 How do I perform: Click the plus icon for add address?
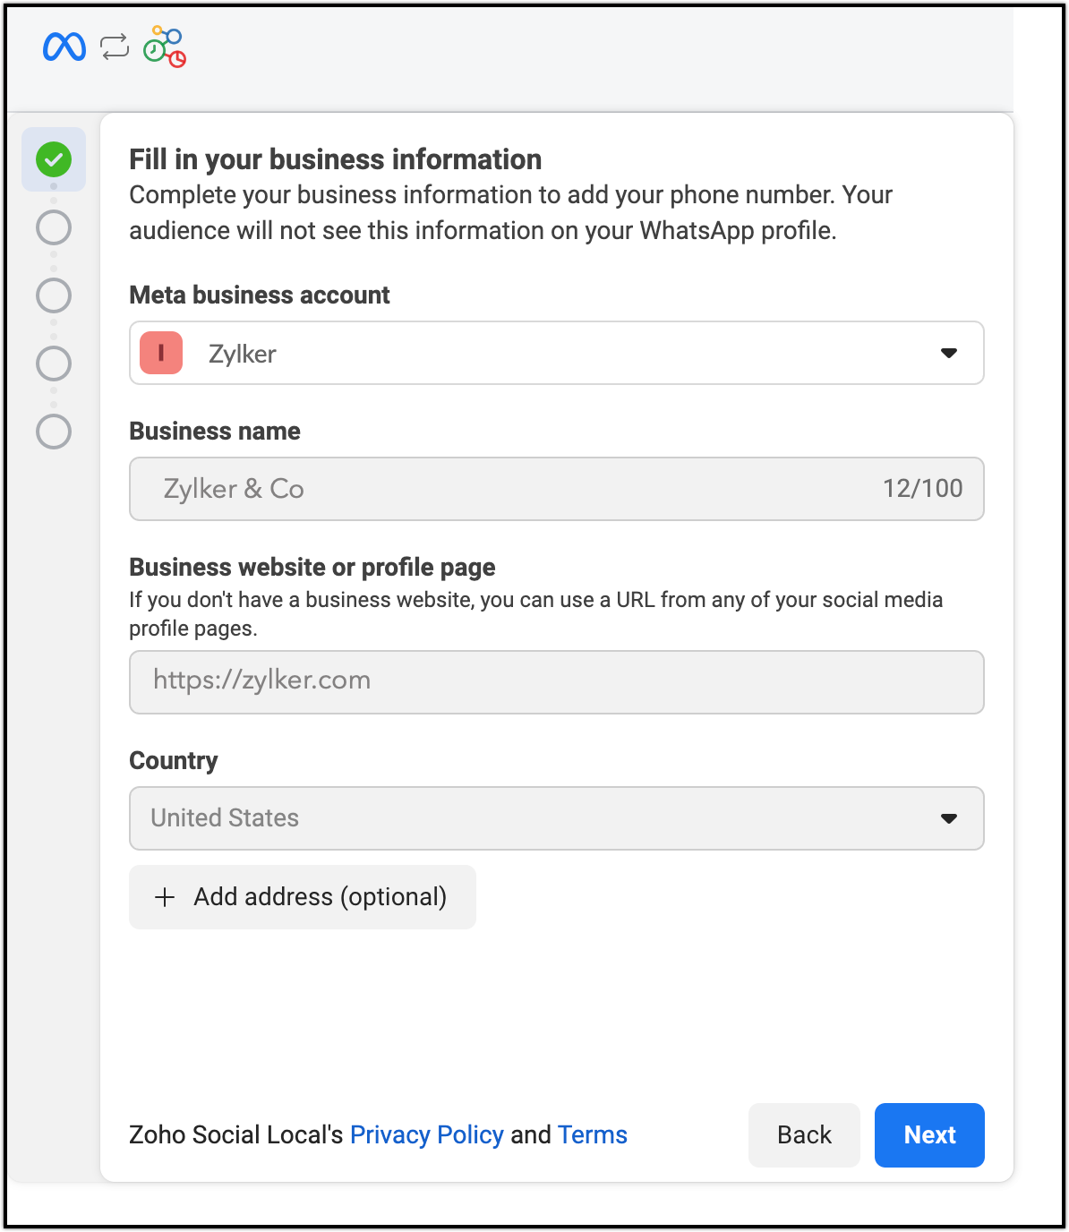click(165, 897)
